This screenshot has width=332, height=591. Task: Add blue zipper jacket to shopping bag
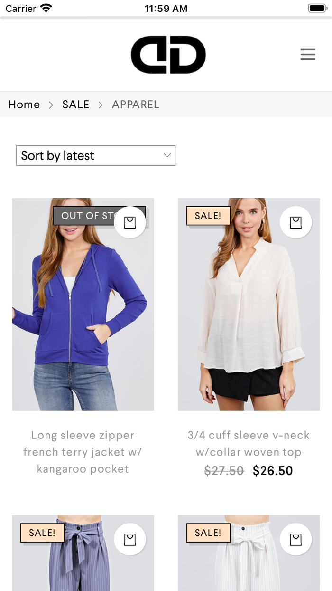[x=130, y=222]
